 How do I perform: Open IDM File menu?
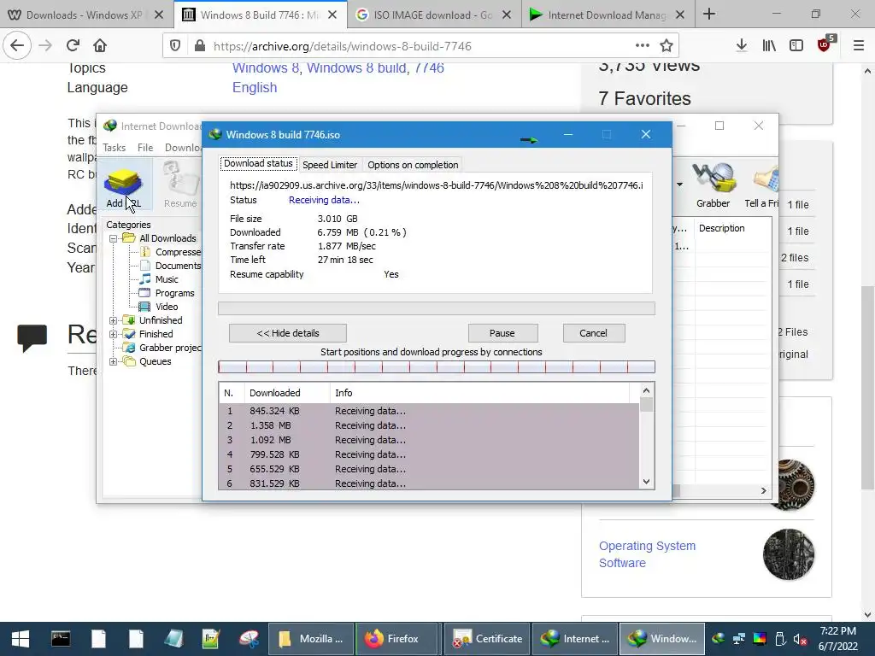[145, 148]
